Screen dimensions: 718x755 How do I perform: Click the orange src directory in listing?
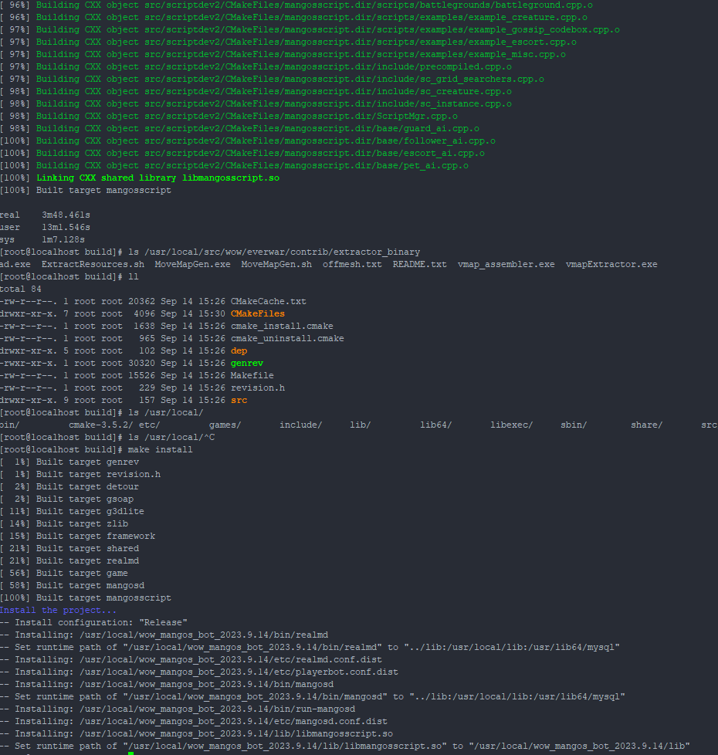tap(239, 400)
